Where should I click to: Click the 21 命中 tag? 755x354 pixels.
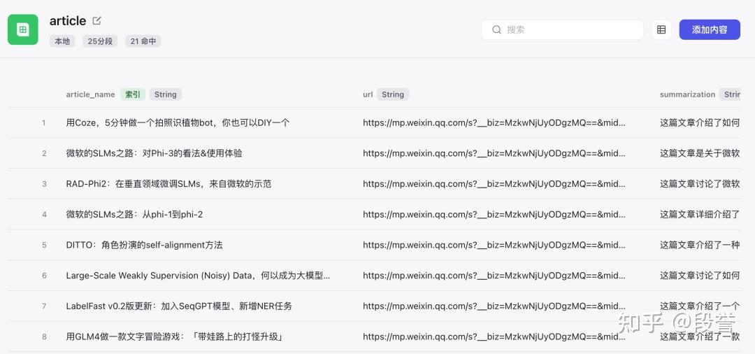pos(143,41)
